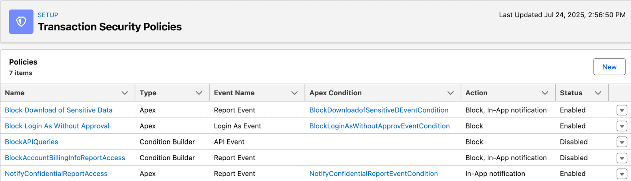Open BlockDownloadofSensitiveDEventCondition Apex class

(379, 110)
